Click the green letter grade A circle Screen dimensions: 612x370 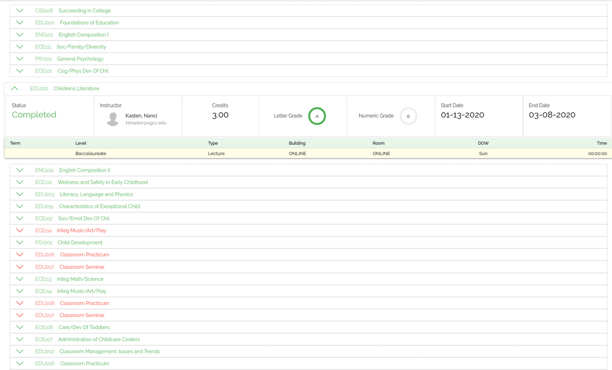pyautogui.click(x=317, y=116)
